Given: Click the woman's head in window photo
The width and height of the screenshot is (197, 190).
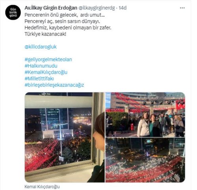Looking at the screenshot, I should (99, 132).
